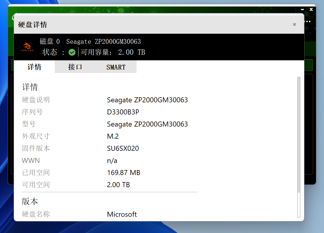Screen dimensions: 324x233
Task: Open the SMART tab
Action: tap(116, 67)
